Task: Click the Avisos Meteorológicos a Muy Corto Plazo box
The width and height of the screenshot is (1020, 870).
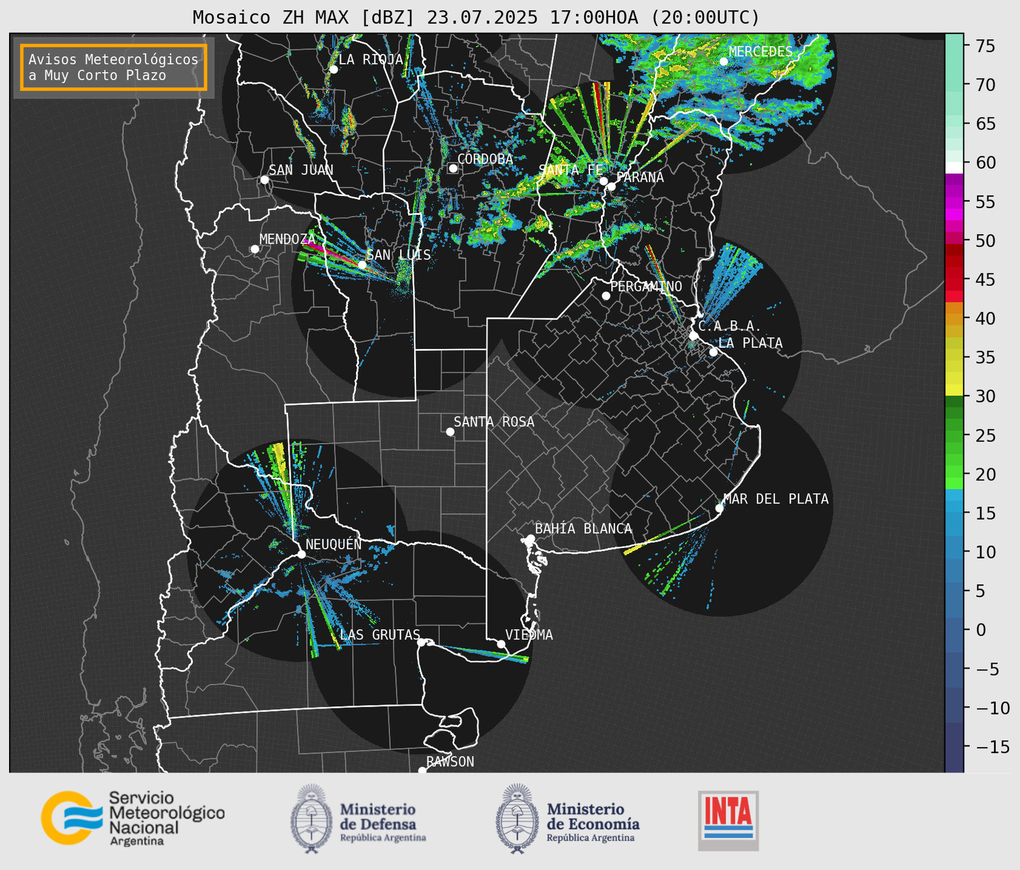Action: [114, 67]
